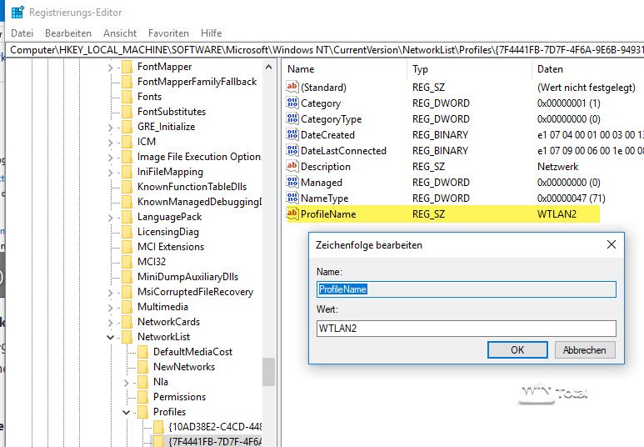Image resolution: width=644 pixels, height=447 pixels.
Task: Close the Zeichenfolge bearbeiten dialog
Action: pyautogui.click(x=612, y=244)
